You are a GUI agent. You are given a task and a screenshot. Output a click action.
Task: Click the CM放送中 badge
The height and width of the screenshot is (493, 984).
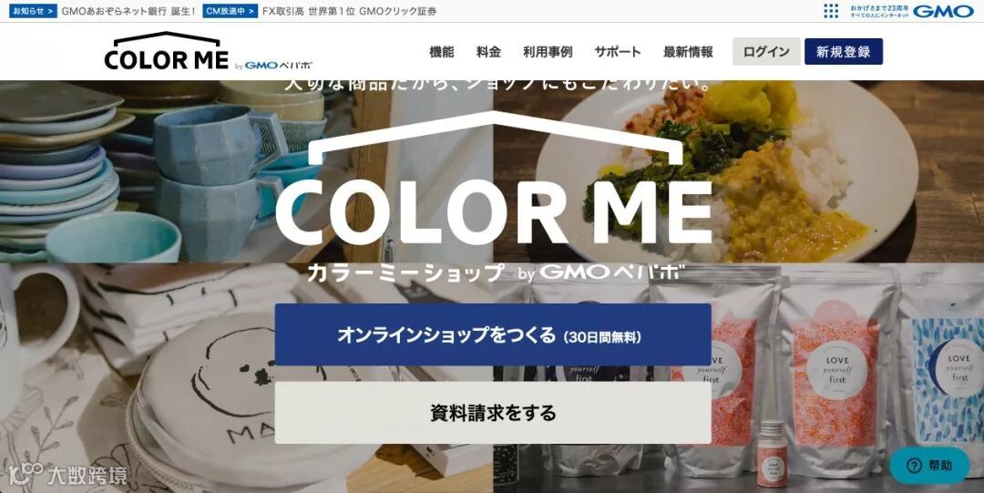point(230,11)
